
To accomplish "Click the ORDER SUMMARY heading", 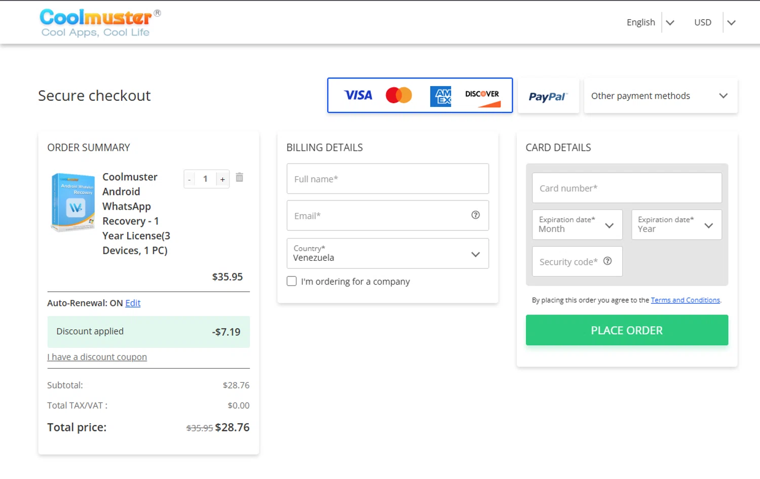I will point(89,147).
